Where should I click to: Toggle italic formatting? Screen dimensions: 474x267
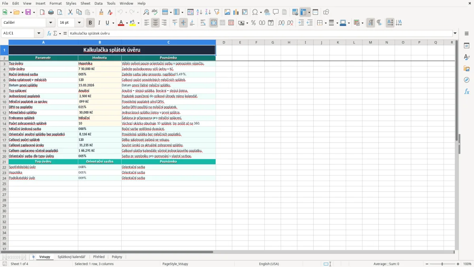click(99, 23)
